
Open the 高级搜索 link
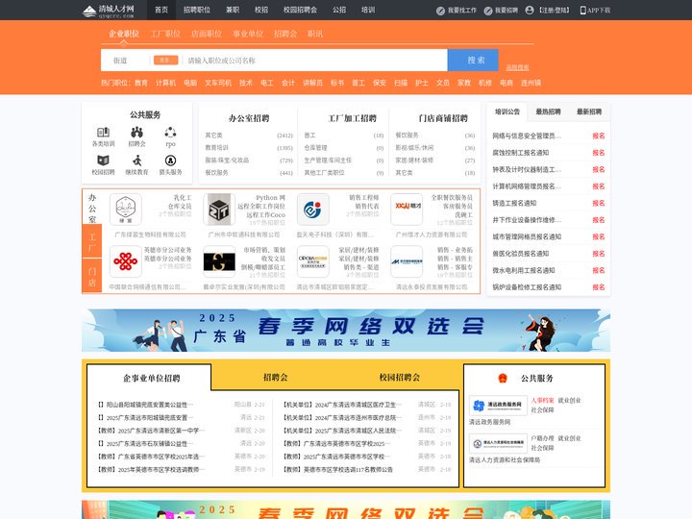click(517, 67)
